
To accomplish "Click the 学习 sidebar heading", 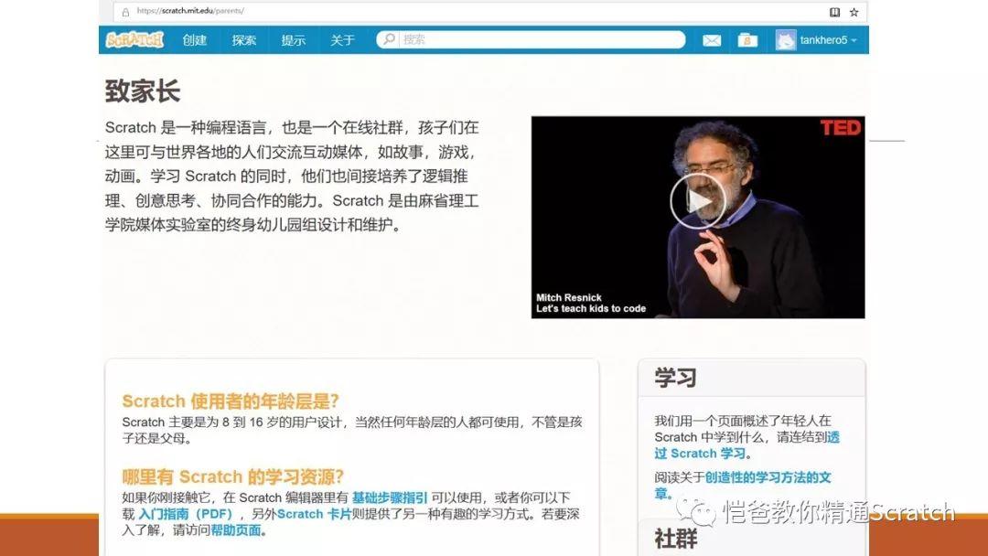I will tap(675, 378).
